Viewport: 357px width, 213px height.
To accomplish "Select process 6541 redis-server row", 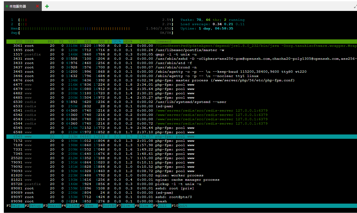I will 182,111.
